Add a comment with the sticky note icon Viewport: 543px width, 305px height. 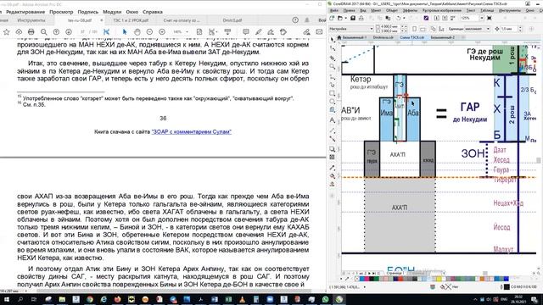point(246,32)
